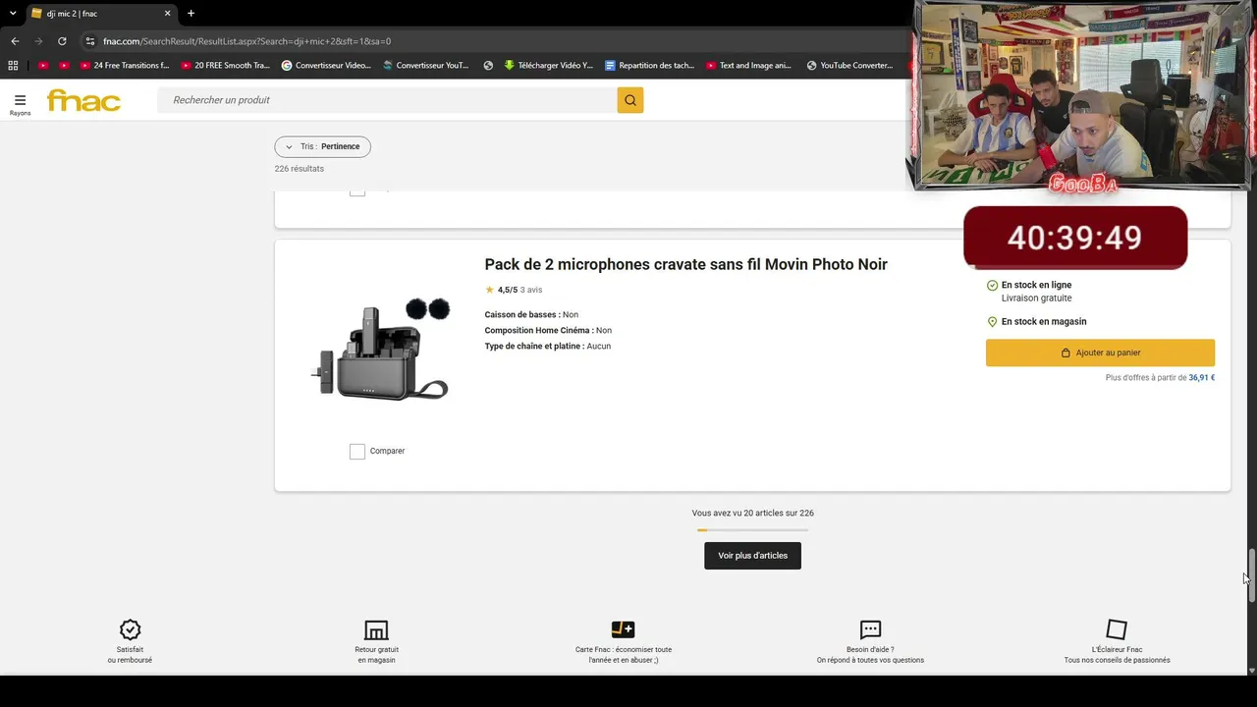Open the 'Télécharger Vidéo Y...' bookmark
This screenshot has height=707, width=1257.
coord(549,66)
